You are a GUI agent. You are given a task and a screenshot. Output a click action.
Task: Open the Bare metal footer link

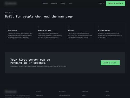[40, 96]
